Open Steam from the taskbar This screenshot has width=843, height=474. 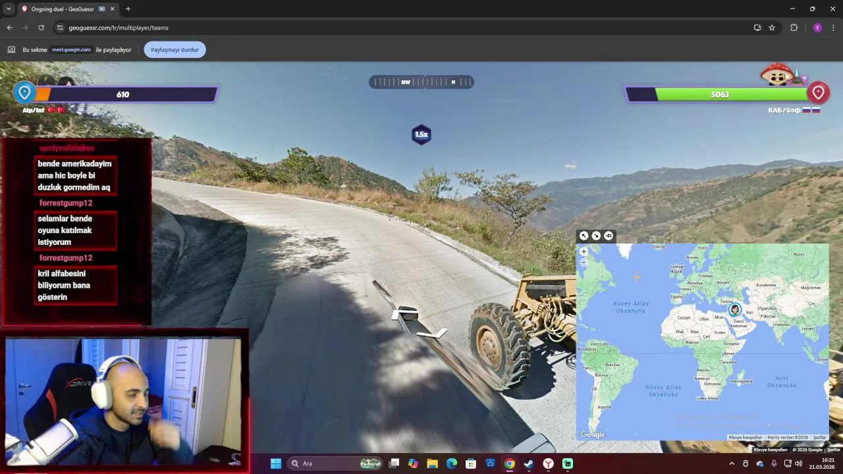[x=528, y=463]
